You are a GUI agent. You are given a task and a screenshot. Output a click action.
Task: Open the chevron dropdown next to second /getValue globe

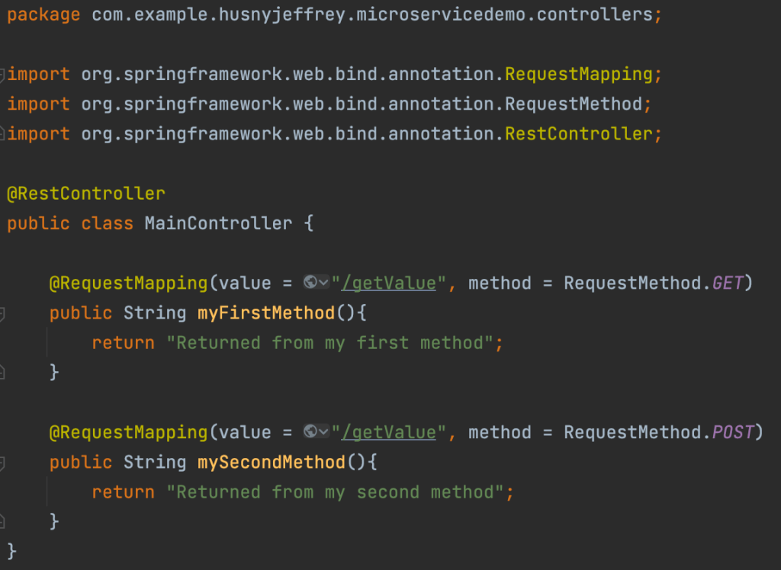[323, 431]
